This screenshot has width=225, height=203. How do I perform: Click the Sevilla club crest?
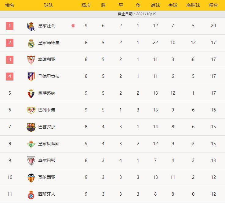pos(31,60)
